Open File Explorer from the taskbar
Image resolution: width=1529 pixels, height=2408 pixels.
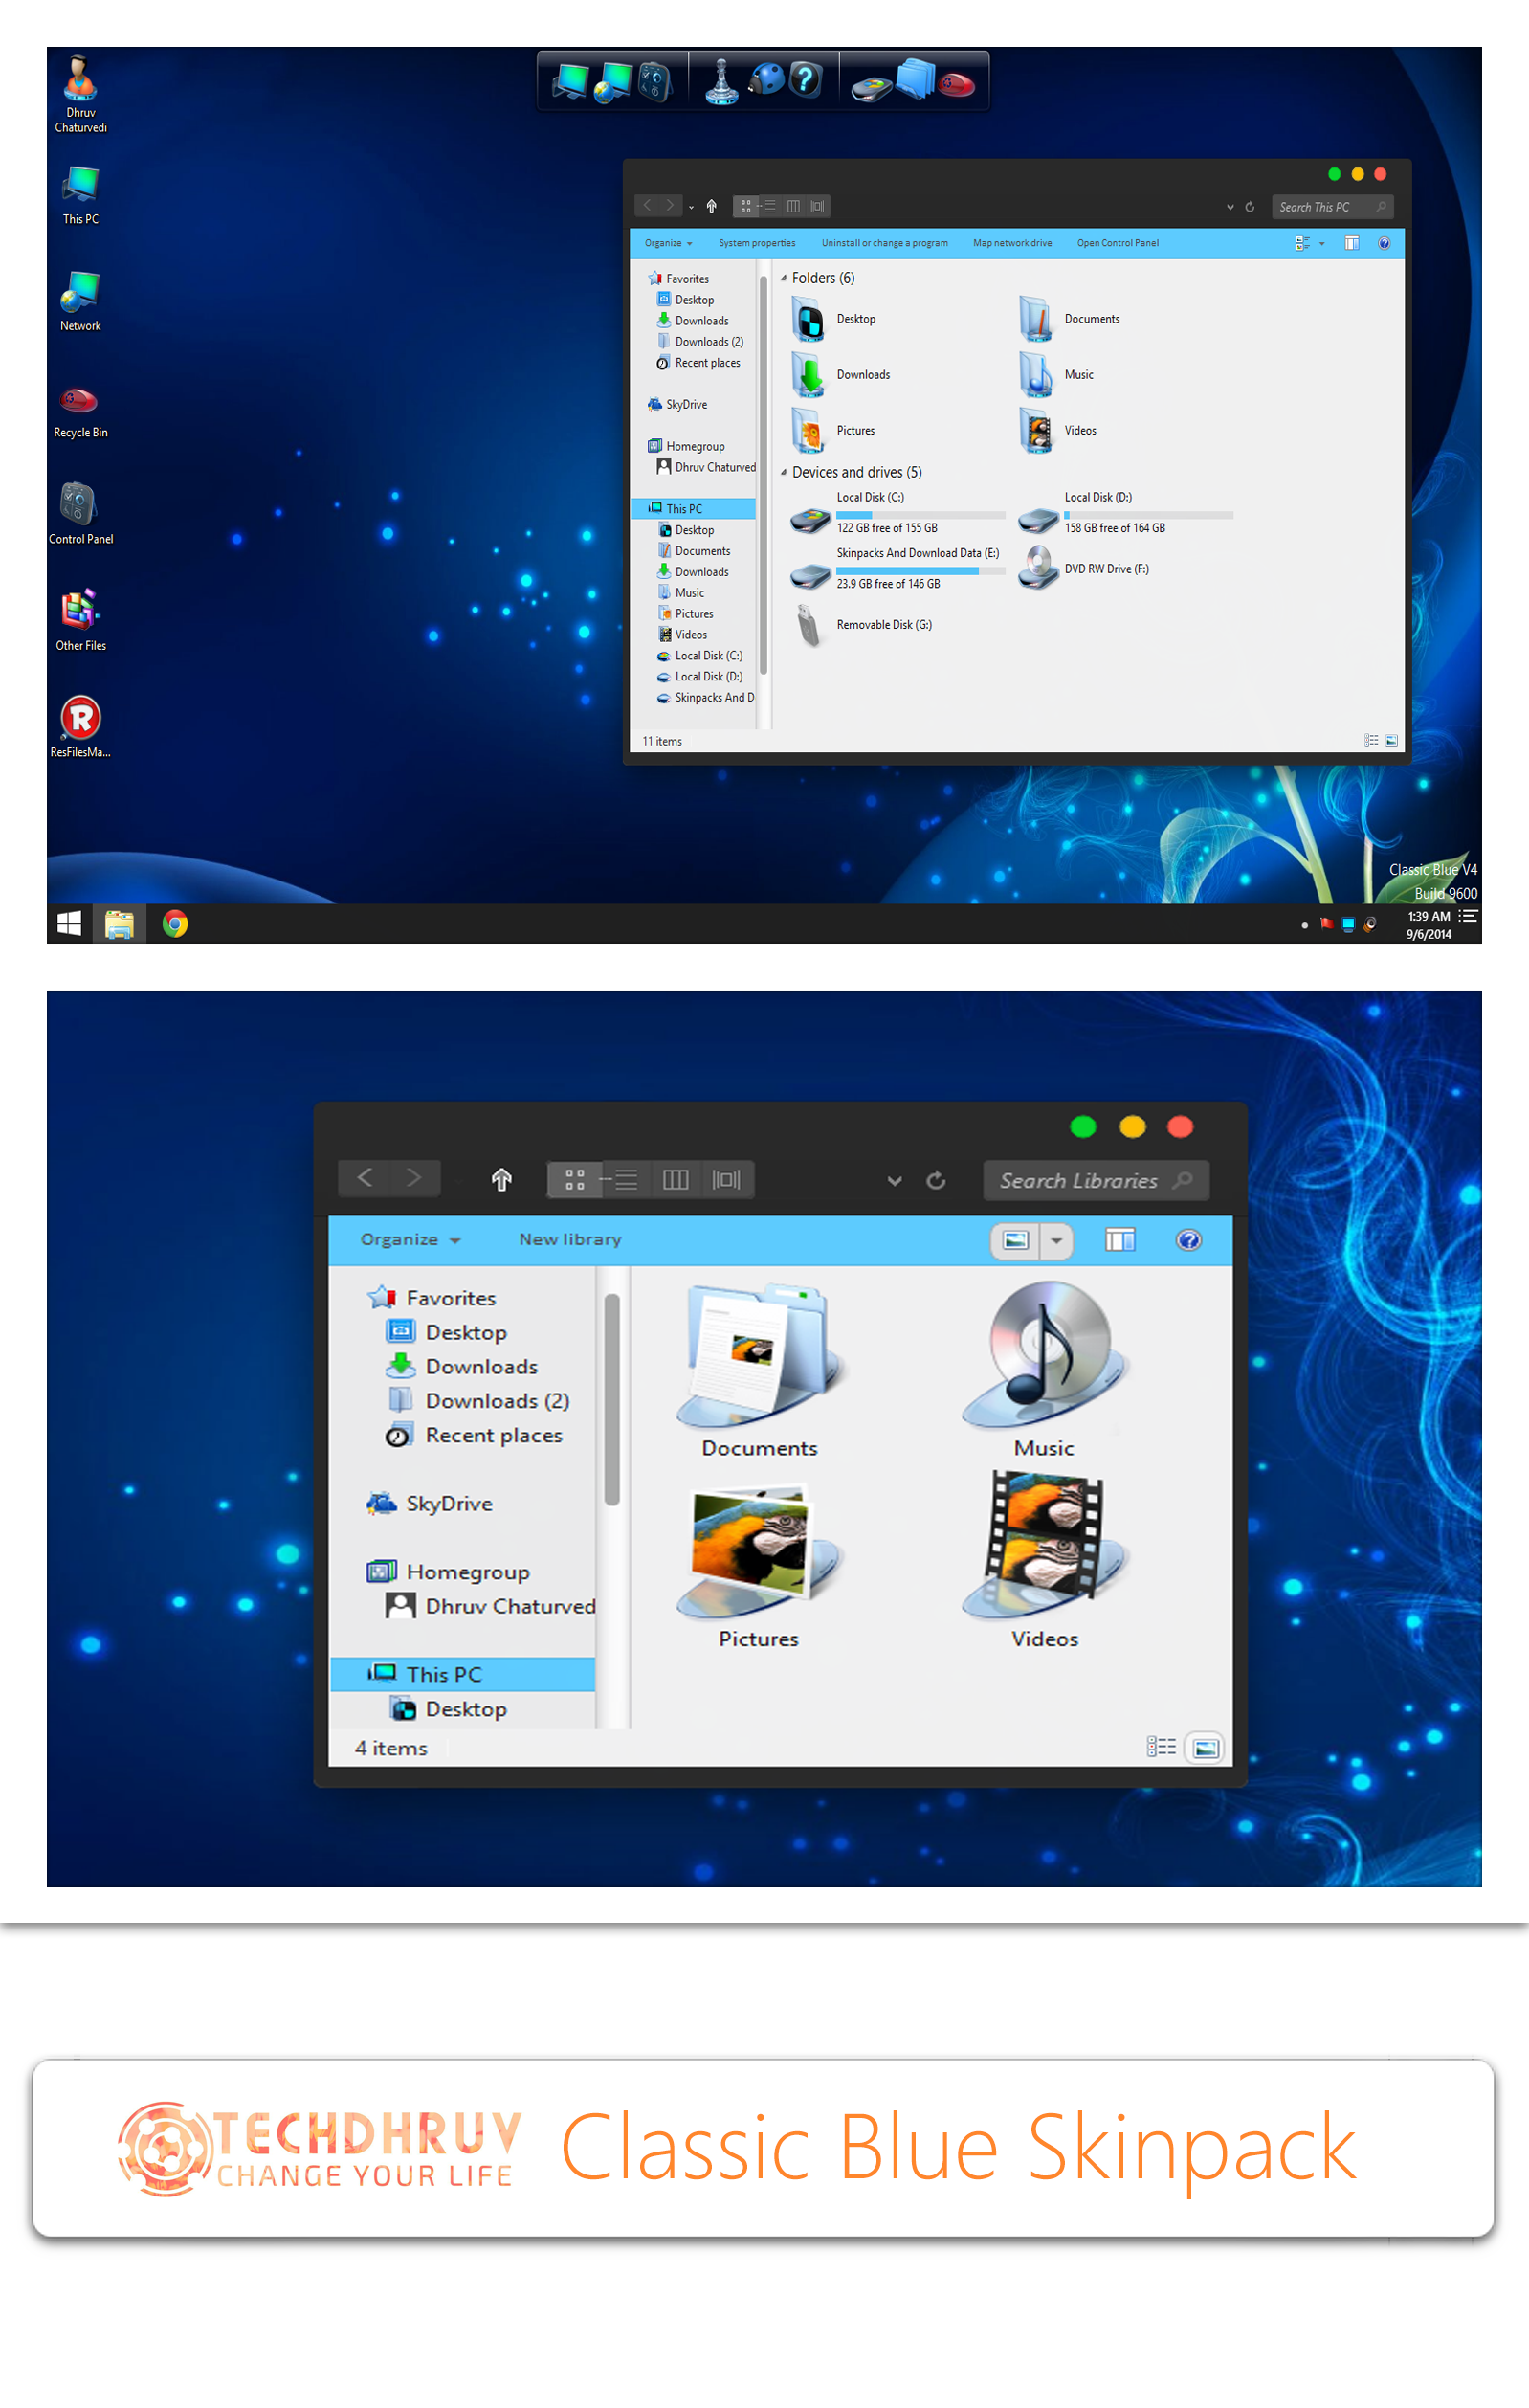tap(120, 924)
